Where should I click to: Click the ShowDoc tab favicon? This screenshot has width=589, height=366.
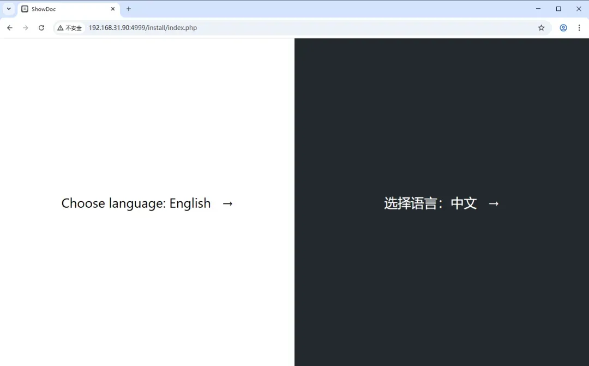pyautogui.click(x=25, y=9)
